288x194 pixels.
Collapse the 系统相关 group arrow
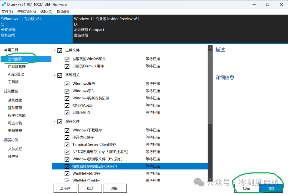click(x=55, y=75)
